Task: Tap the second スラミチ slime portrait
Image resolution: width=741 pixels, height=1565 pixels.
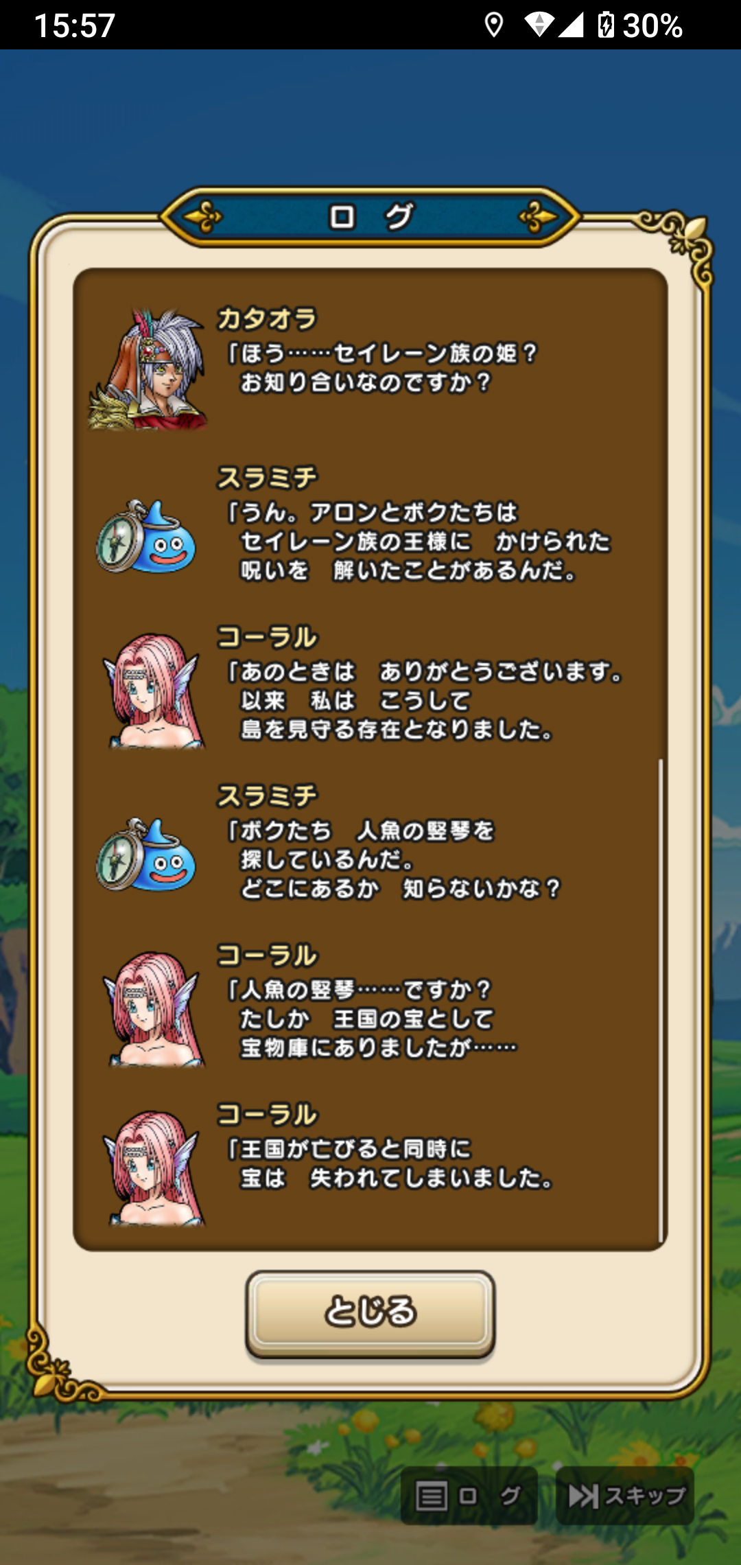Action: click(x=145, y=855)
